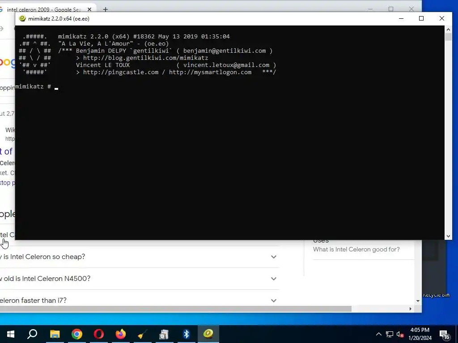Click Chrome horizontal scrollbar thumb

click(x=175, y=309)
